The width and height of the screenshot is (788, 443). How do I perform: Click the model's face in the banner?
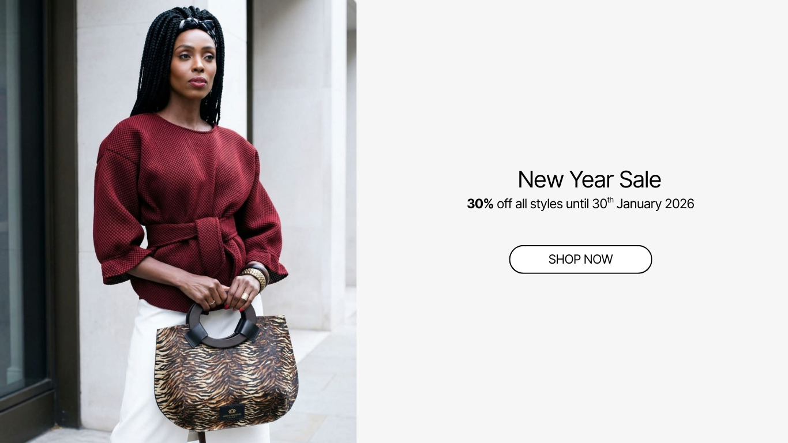tap(194, 65)
